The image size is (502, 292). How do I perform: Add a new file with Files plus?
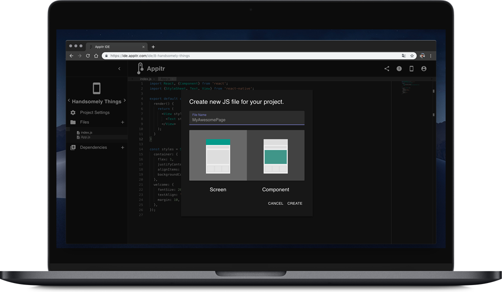coord(123,122)
